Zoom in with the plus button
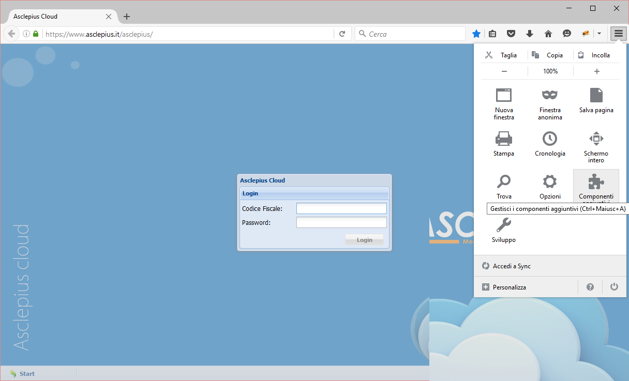 coord(596,71)
